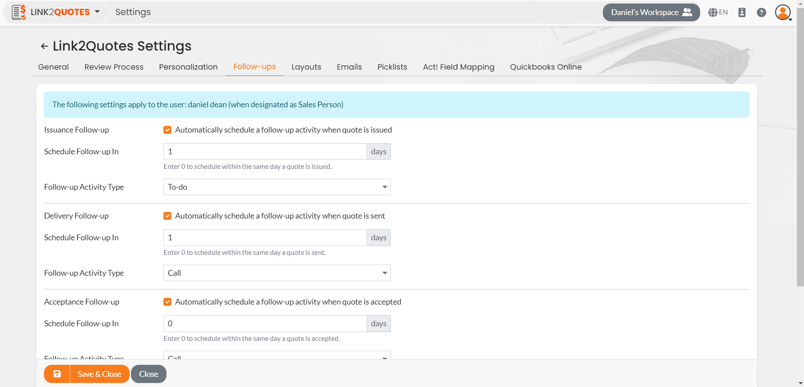Click the Issuance Follow-up label
Screen dimensions: 804x387
(76, 130)
